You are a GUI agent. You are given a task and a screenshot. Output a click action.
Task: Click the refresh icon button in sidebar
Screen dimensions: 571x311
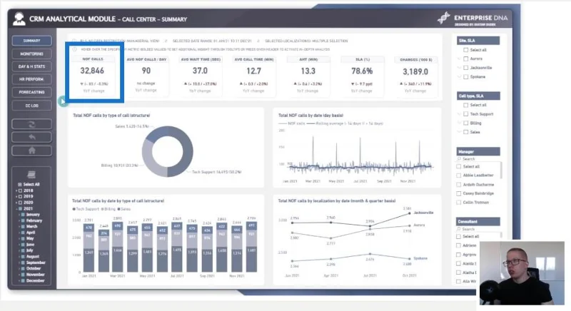(31, 124)
